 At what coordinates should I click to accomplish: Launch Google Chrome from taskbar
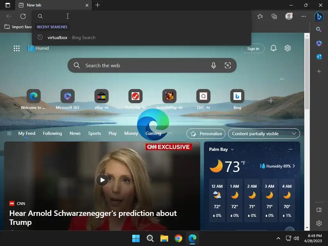[178, 238]
